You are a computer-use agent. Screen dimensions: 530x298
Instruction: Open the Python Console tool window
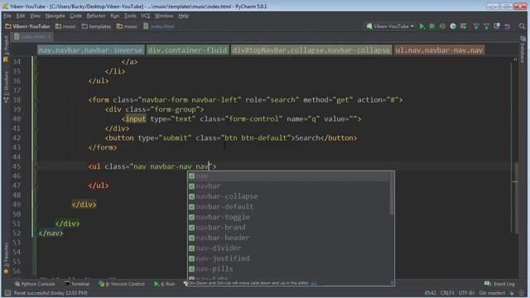click(x=35, y=284)
